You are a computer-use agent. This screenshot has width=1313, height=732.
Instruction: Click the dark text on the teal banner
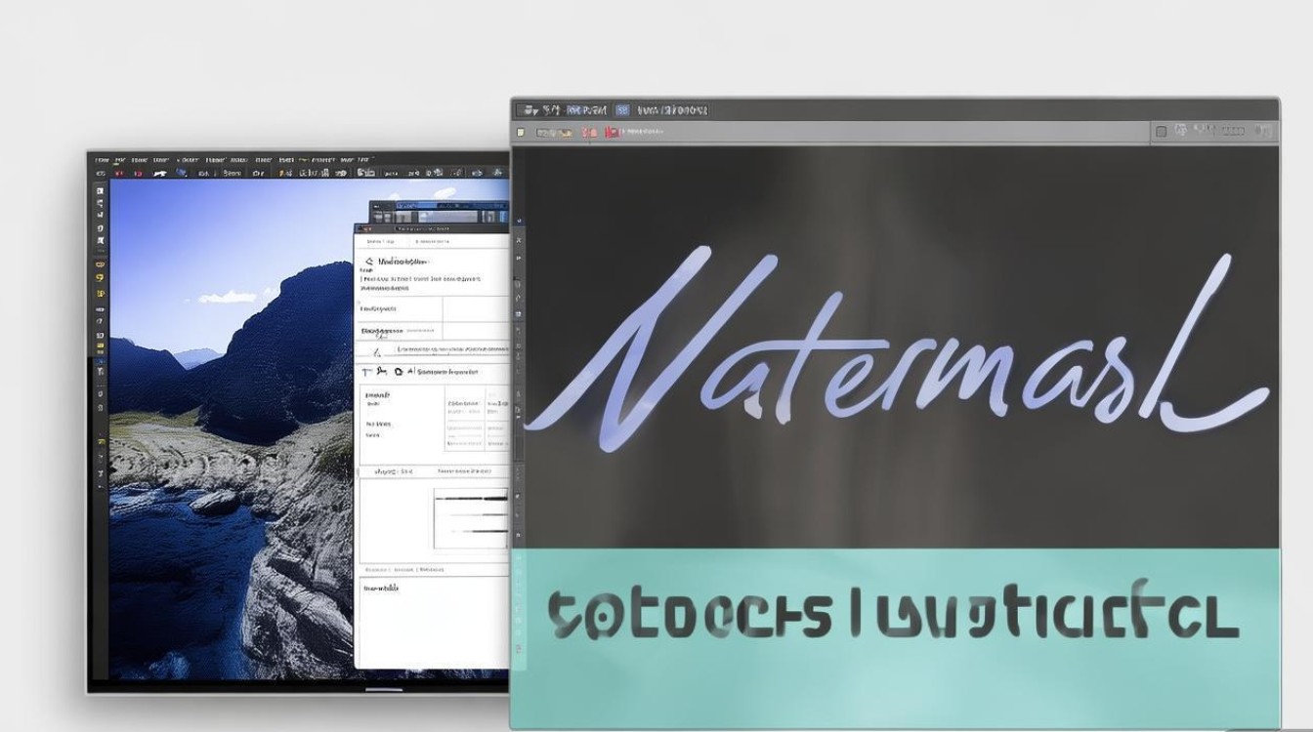[891, 615]
